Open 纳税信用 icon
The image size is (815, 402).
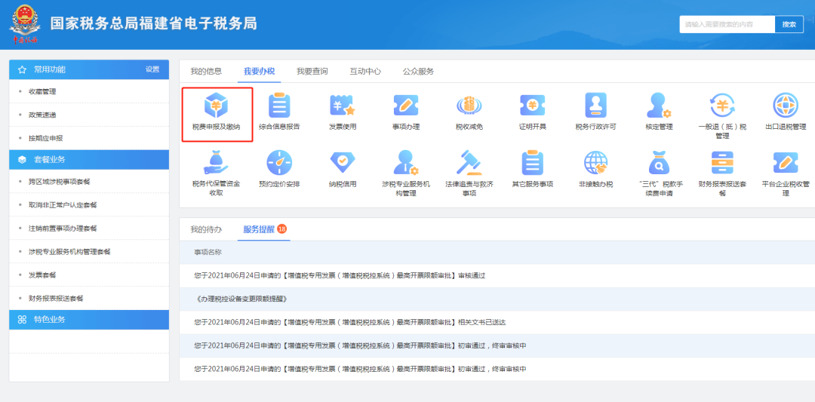click(x=343, y=163)
